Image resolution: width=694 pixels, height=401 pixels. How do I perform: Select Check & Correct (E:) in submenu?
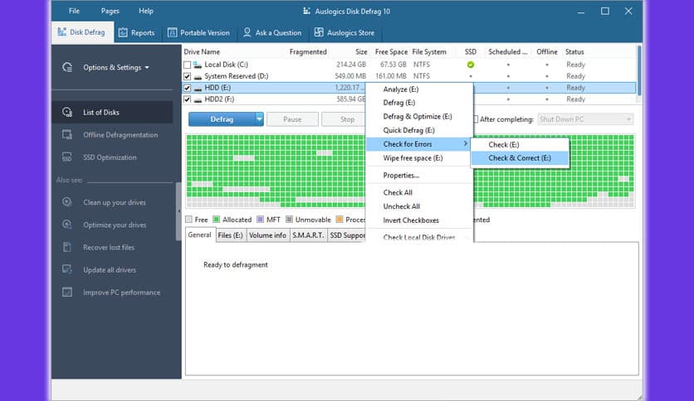(x=520, y=157)
